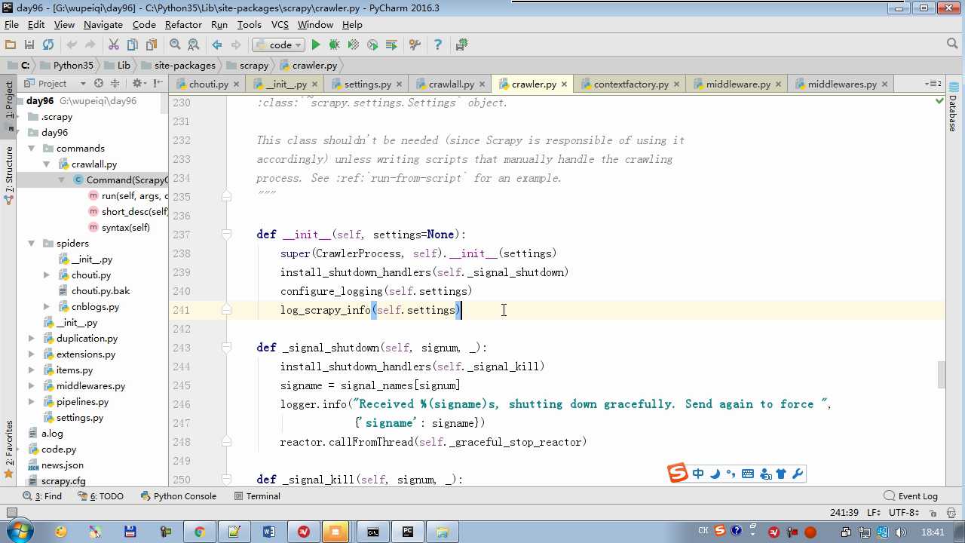Open the Tools menu
Viewport: 965px width, 543px height.
click(x=249, y=25)
